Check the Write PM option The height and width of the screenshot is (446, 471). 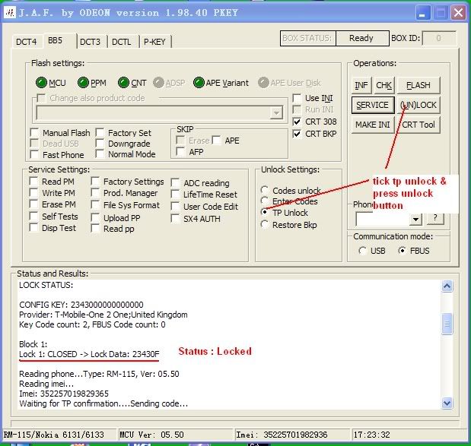[x=33, y=192]
